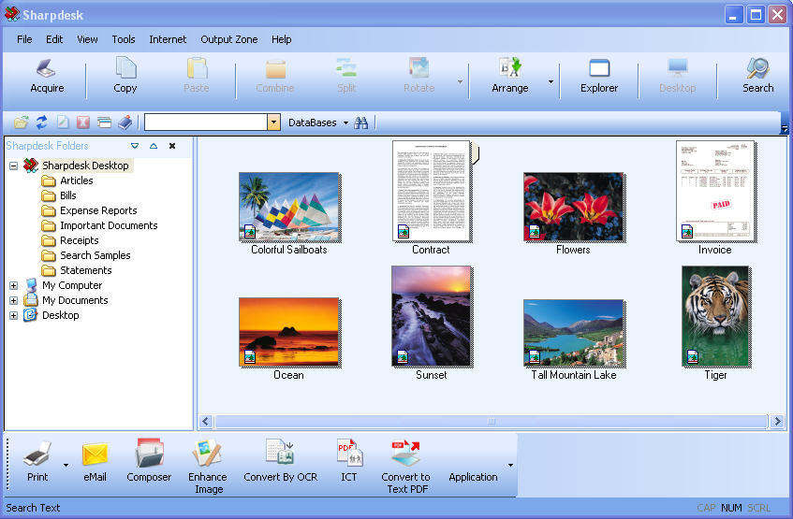
Task: Open the Print options dropdown arrow
Action: [x=66, y=465]
